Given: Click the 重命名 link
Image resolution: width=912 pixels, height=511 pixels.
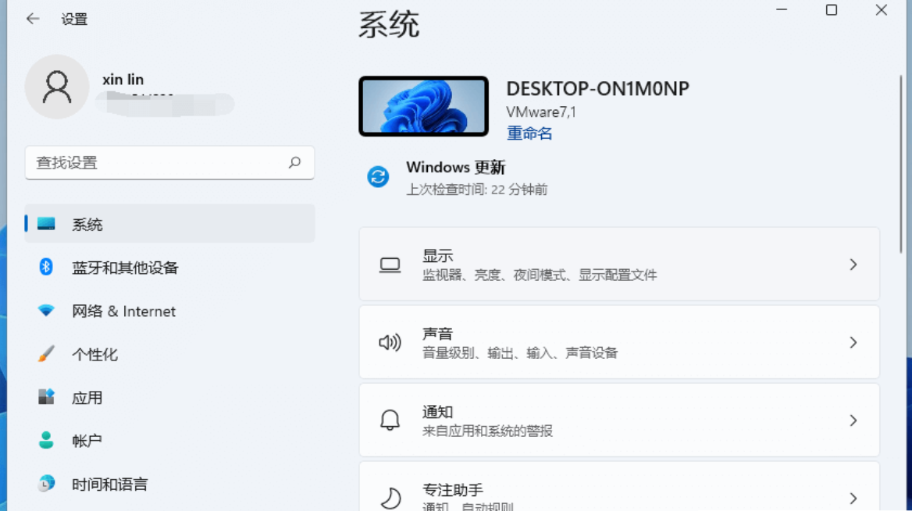Looking at the screenshot, I should point(529,133).
